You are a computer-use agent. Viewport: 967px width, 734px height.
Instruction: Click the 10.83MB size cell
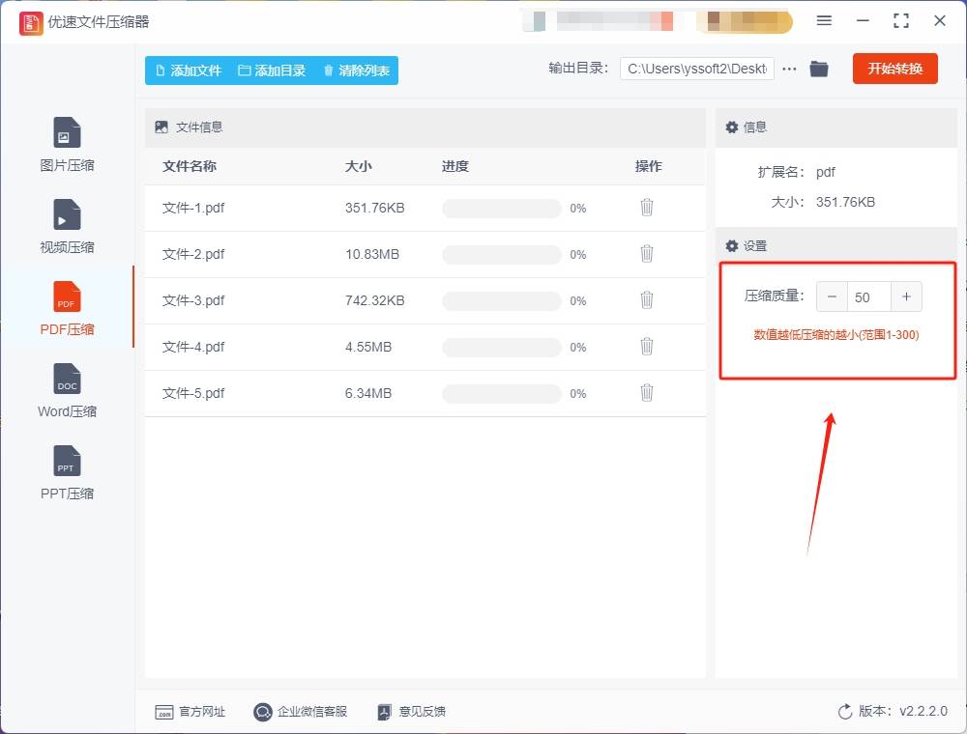(x=372, y=254)
